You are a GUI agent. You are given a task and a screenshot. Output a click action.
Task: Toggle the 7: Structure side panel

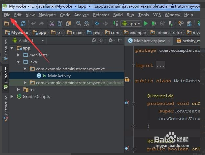6,108
